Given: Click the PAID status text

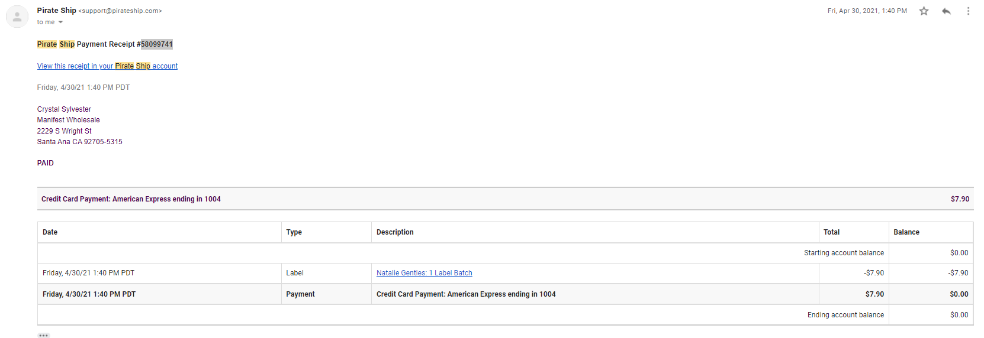Looking at the screenshot, I should click(x=46, y=163).
